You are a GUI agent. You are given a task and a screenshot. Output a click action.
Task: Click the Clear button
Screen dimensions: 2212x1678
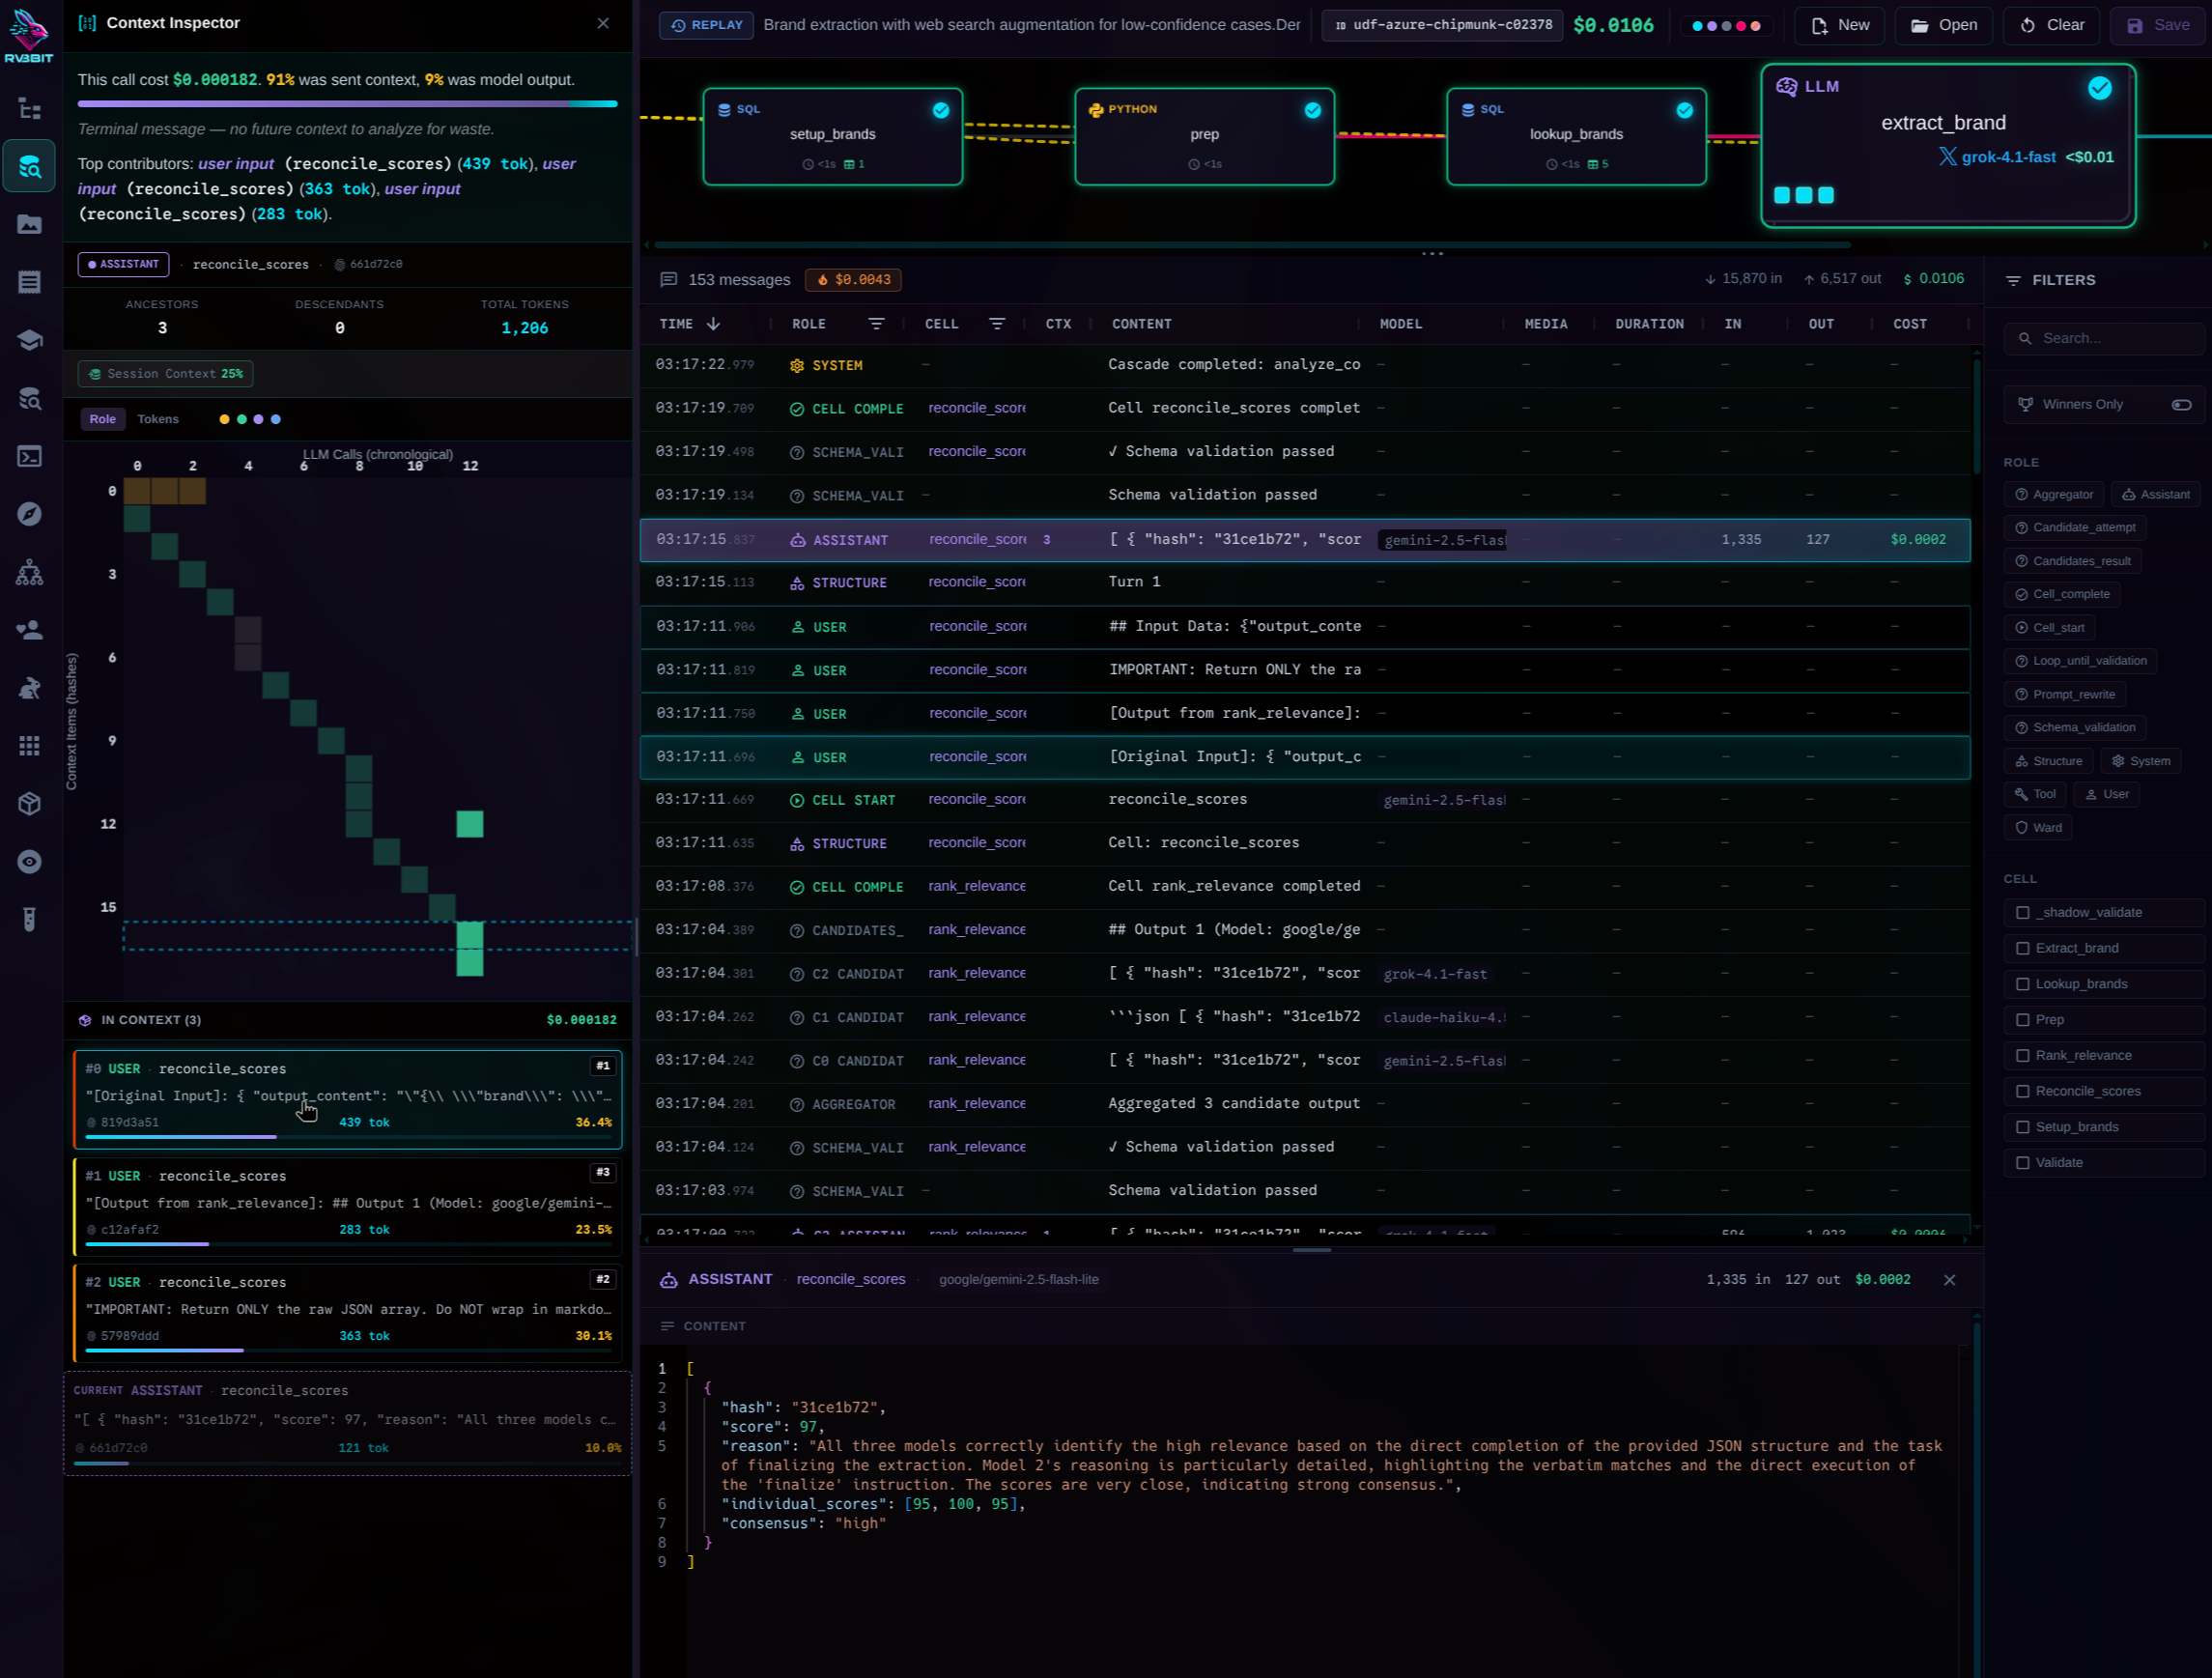coord(2051,25)
